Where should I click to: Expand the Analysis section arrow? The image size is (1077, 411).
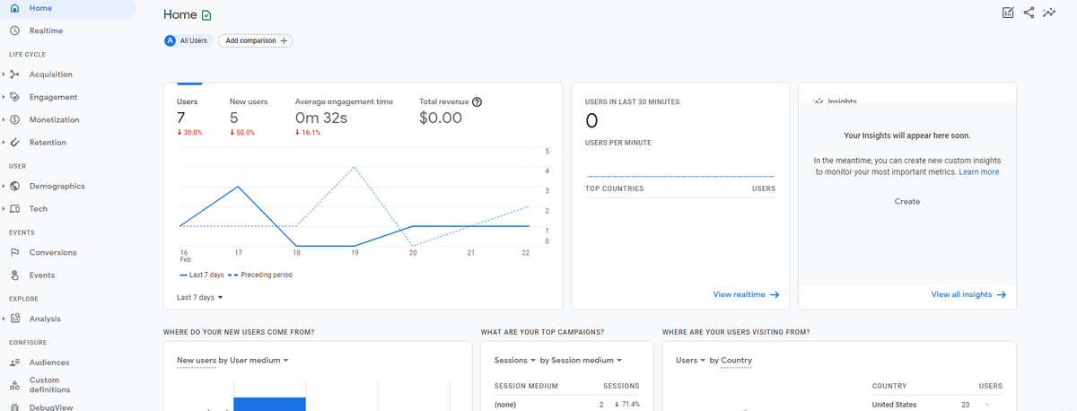(4, 319)
